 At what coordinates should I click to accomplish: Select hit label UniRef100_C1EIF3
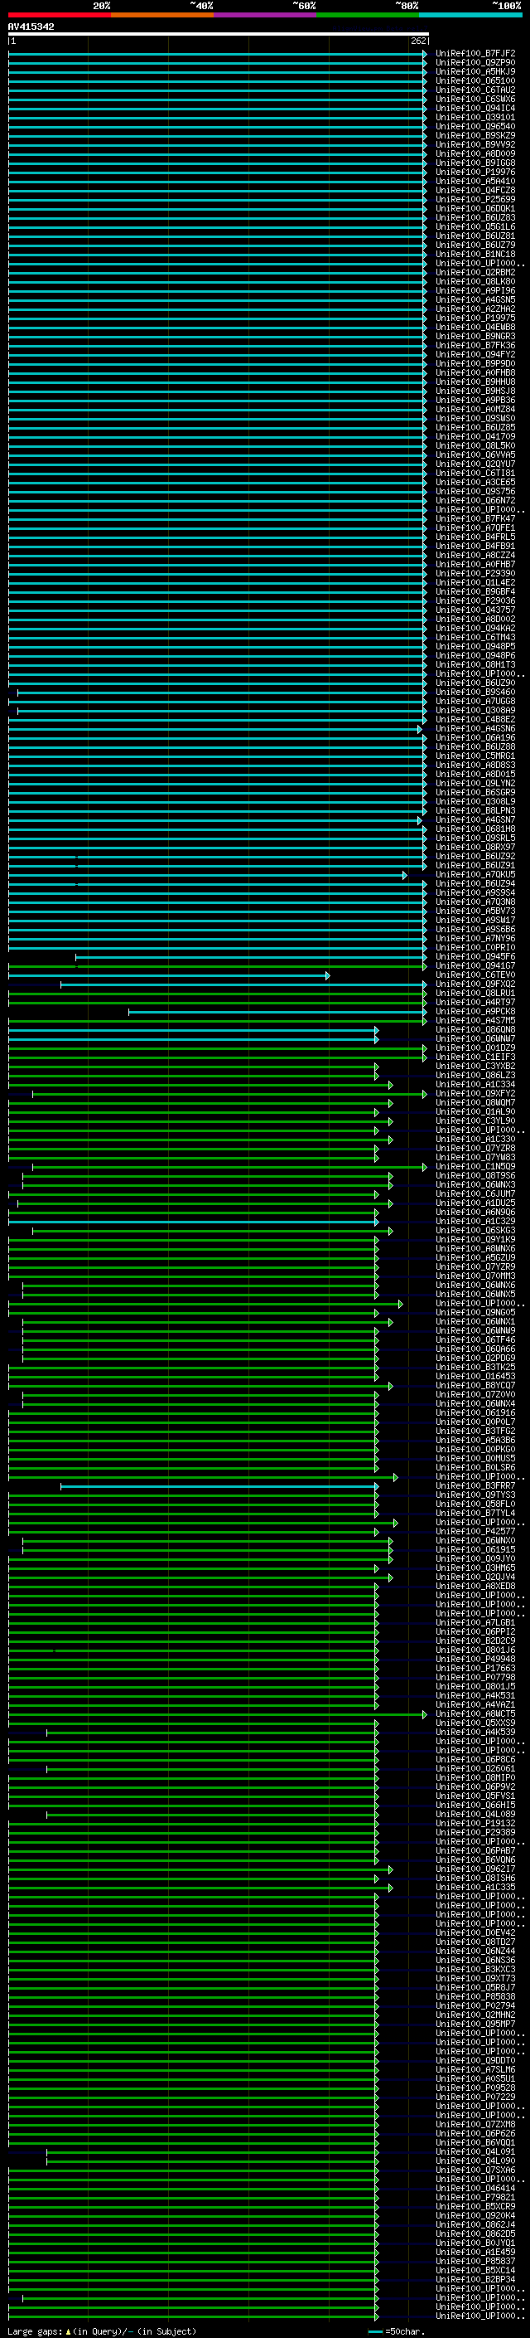pos(475,1057)
